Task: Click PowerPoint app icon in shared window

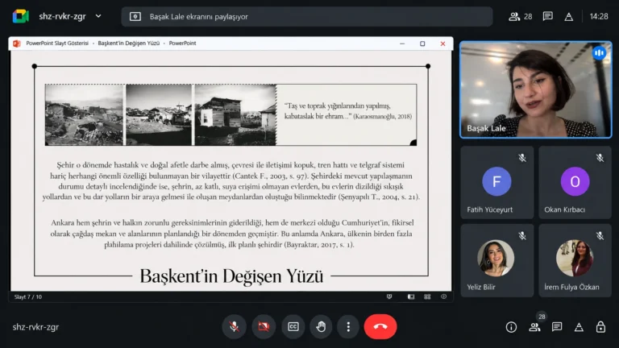Action: (17, 43)
